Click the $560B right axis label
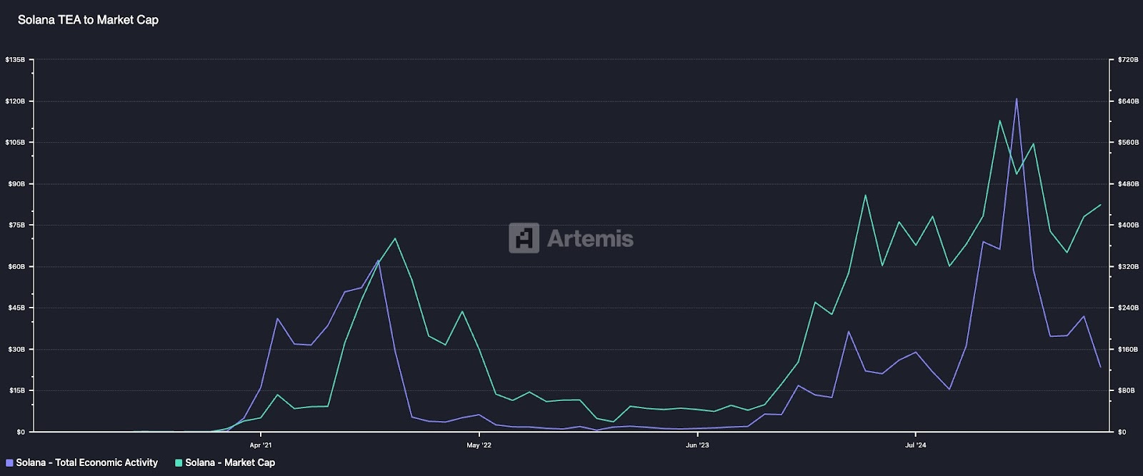Screen dimensions: 1143x476 click(1128, 143)
